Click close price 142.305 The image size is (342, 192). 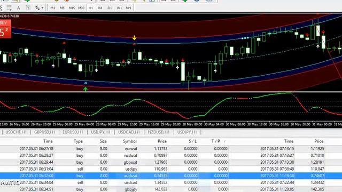click(x=317, y=189)
